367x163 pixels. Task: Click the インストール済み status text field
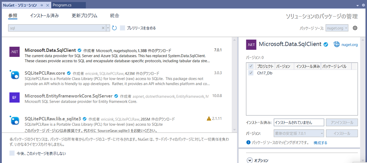299,122
